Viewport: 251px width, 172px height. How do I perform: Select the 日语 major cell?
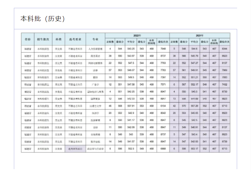click(x=95, y=127)
